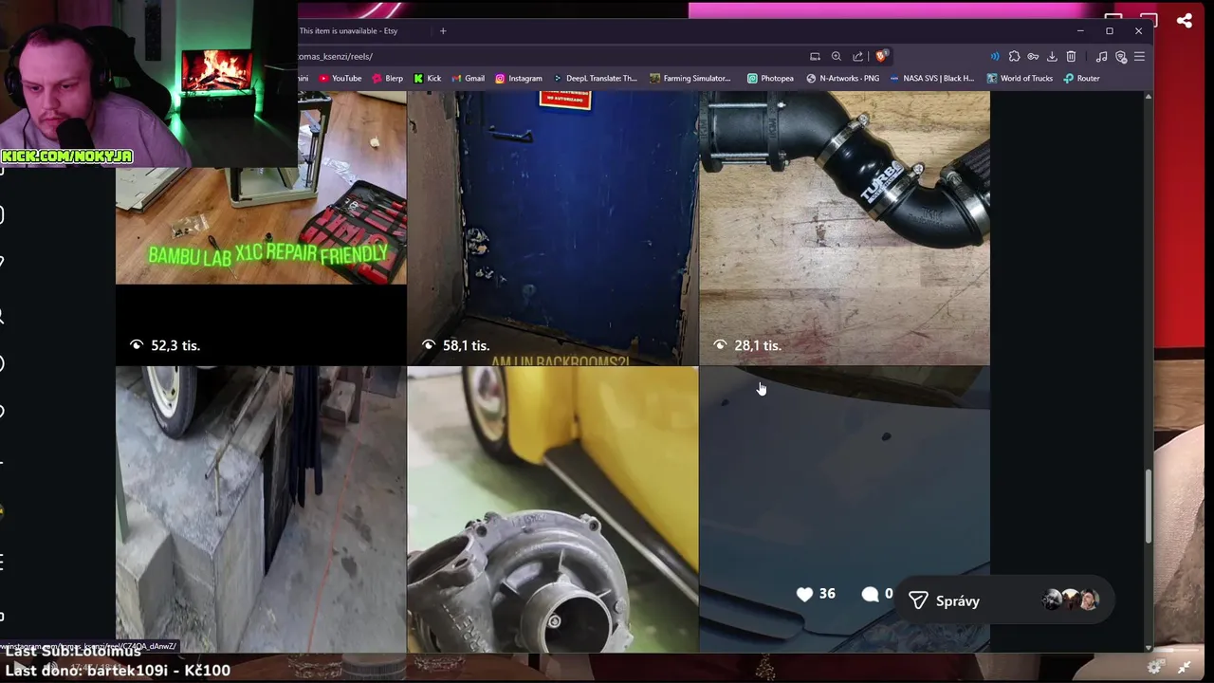Click the eye views icon reading 28,1 tis.

(720, 345)
